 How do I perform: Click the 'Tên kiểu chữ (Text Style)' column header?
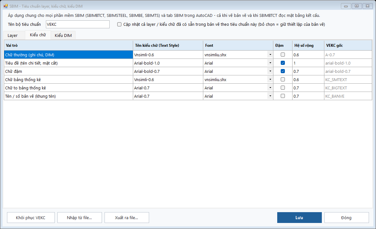pos(168,45)
